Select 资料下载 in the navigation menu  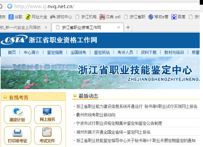click(x=149, y=52)
